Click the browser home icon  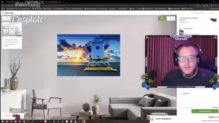pyautogui.click(x=12, y=5)
